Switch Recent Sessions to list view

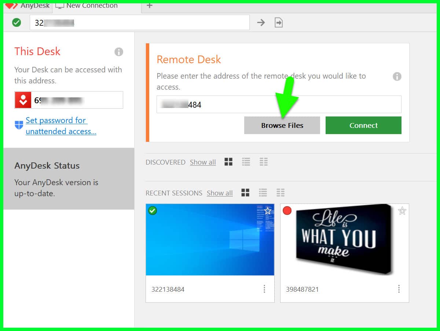coord(263,193)
